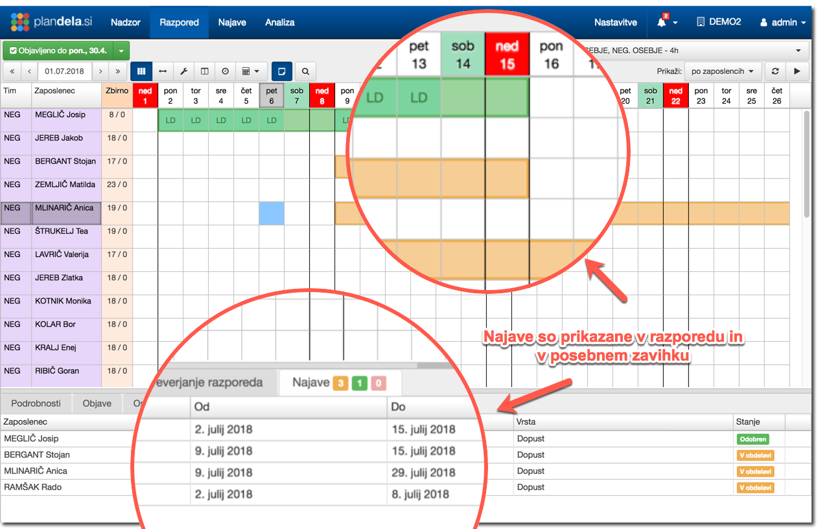This screenshot has height=529, width=818.
Task: Click the vertical scrollbar of the schedule
Action: click(806, 164)
